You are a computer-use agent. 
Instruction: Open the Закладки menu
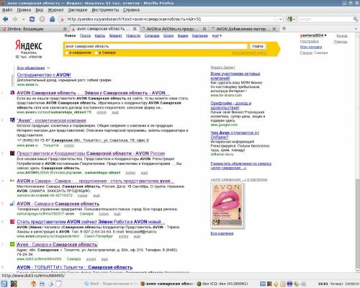78,10
